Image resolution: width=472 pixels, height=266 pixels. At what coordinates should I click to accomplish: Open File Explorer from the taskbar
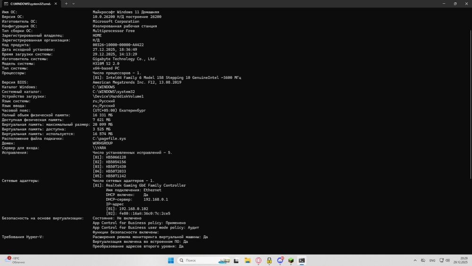(x=247, y=260)
